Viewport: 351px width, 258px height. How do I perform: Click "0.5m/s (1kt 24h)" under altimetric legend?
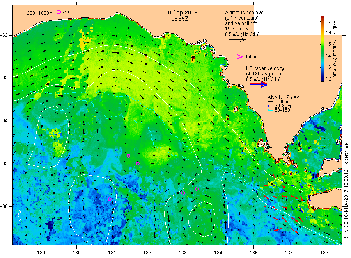point(243,34)
